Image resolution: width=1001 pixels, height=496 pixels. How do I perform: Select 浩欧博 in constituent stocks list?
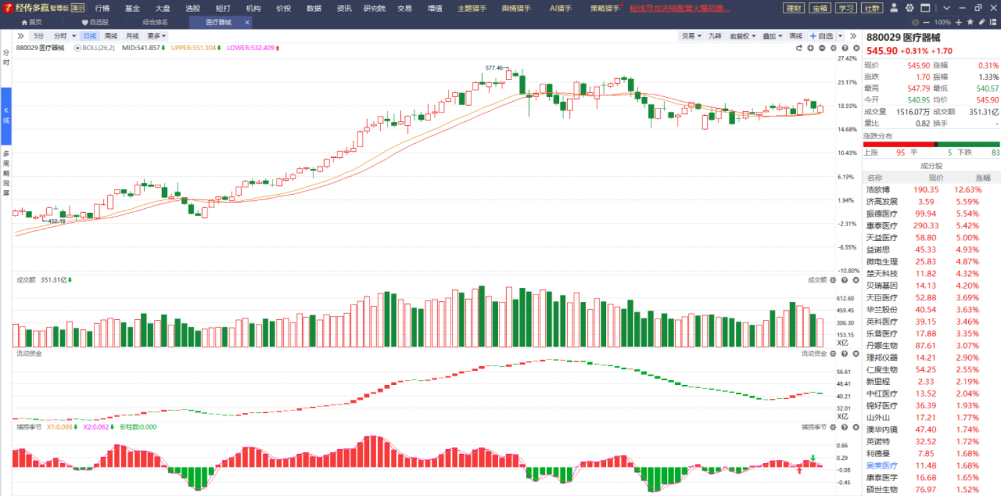(877, 189)
